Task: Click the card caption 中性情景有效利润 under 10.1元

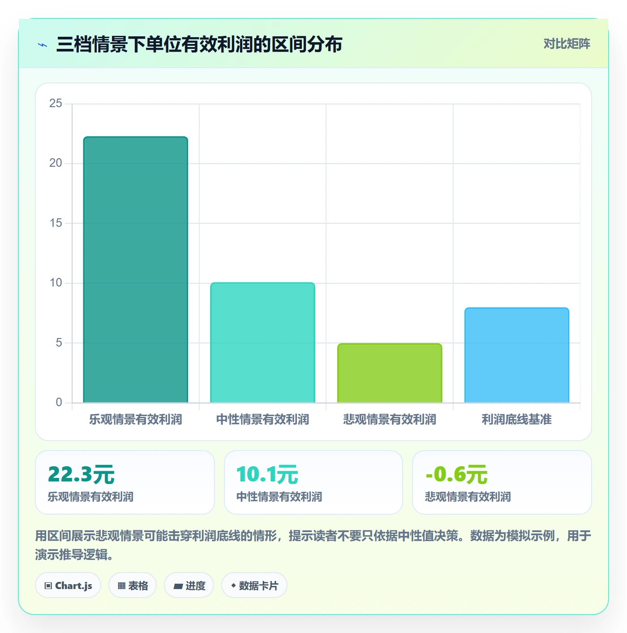Action: point(279,497)
